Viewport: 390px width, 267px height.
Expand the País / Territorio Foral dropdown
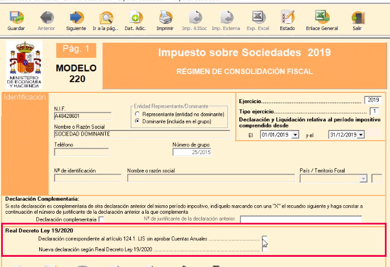coord(363,179)
